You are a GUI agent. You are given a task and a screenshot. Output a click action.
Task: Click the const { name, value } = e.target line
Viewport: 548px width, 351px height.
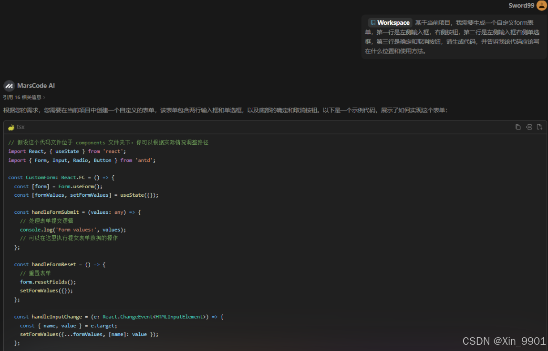click(x=69, y=326)
